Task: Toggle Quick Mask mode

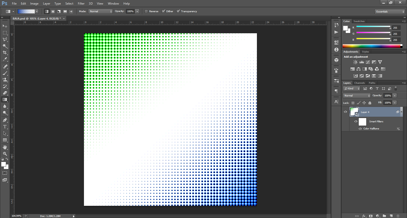Action: coord(5,173)
